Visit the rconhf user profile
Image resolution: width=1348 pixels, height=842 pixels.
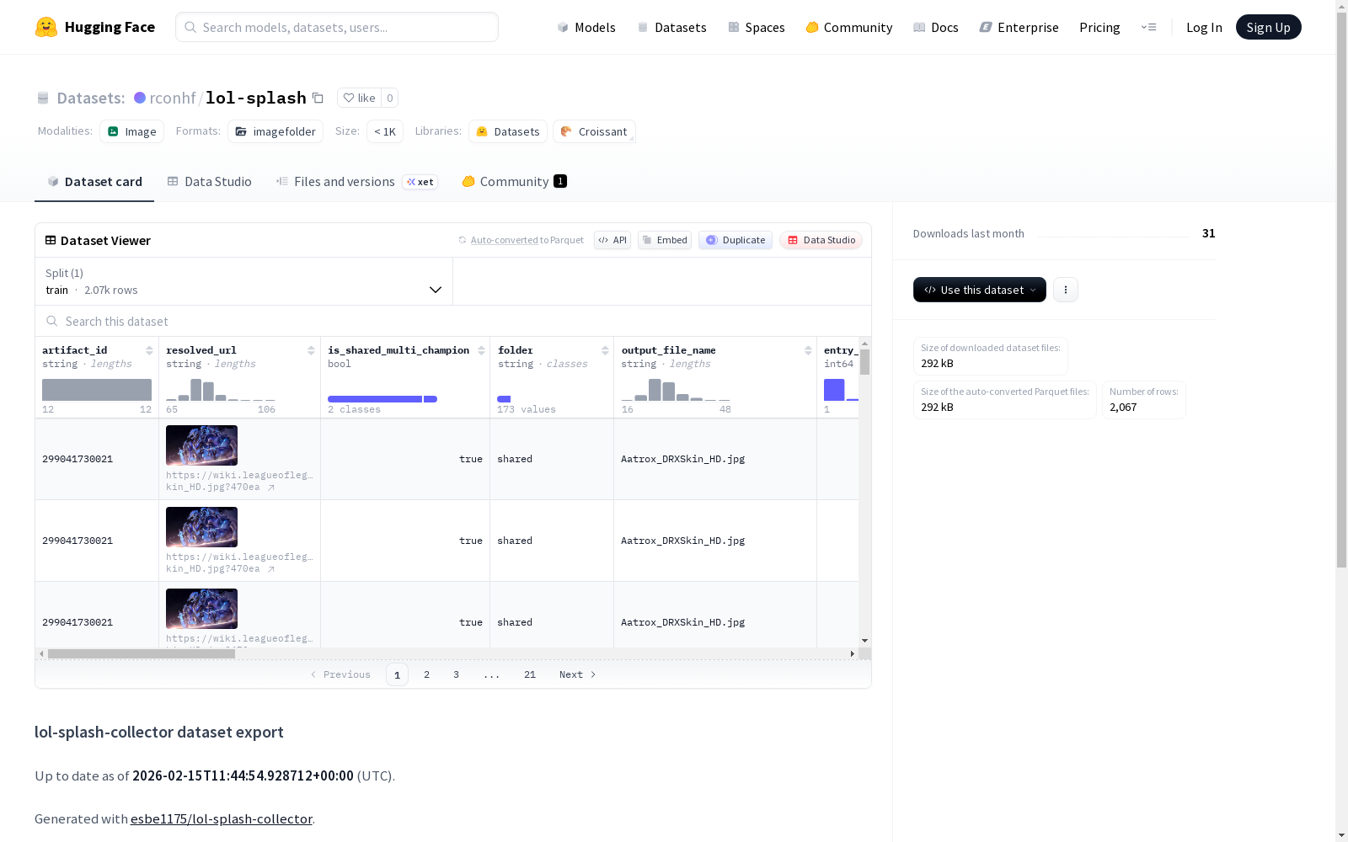(x=173, y=98)
